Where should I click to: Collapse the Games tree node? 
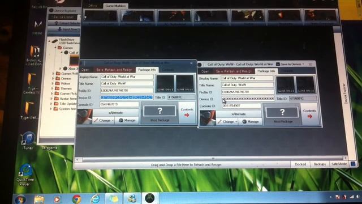(x=55, y=48)
